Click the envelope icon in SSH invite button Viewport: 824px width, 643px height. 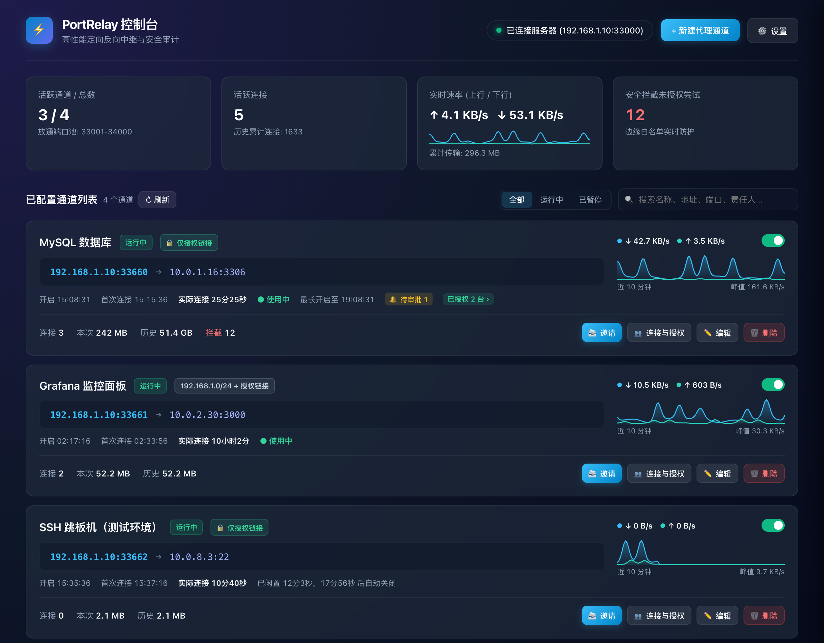(x=592, y=616)
